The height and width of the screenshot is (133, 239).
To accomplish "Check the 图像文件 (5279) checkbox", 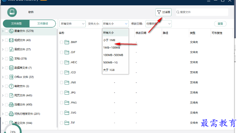I will click(7, 31).
